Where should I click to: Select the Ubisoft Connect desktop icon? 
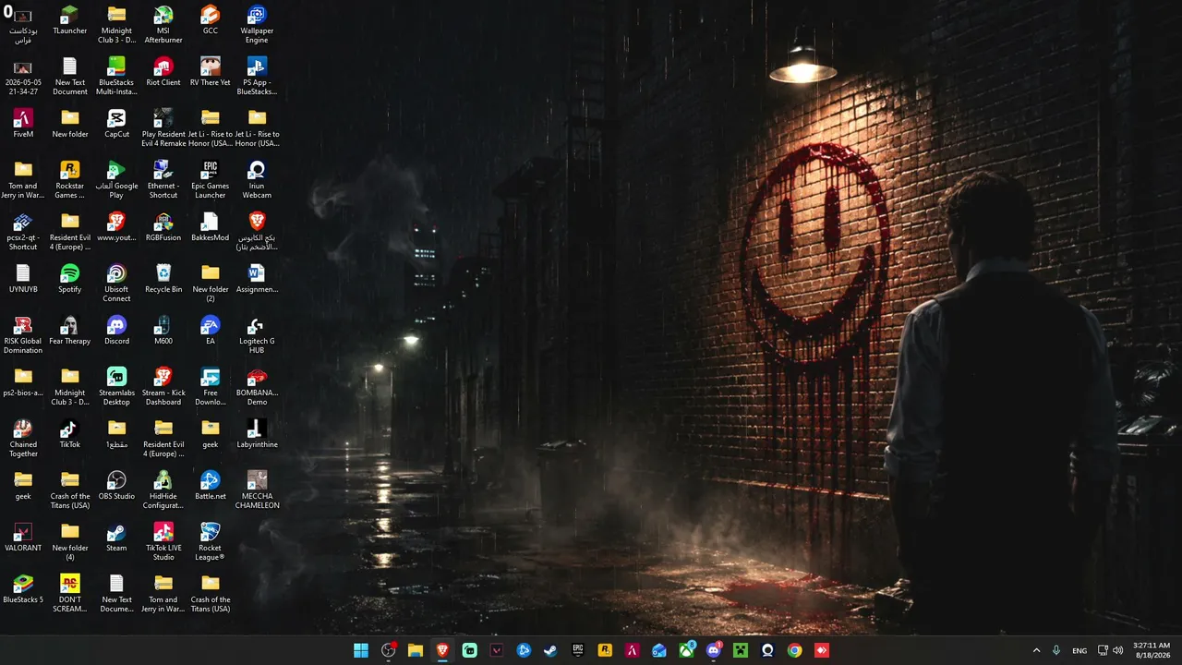click(x=116, y=284)
